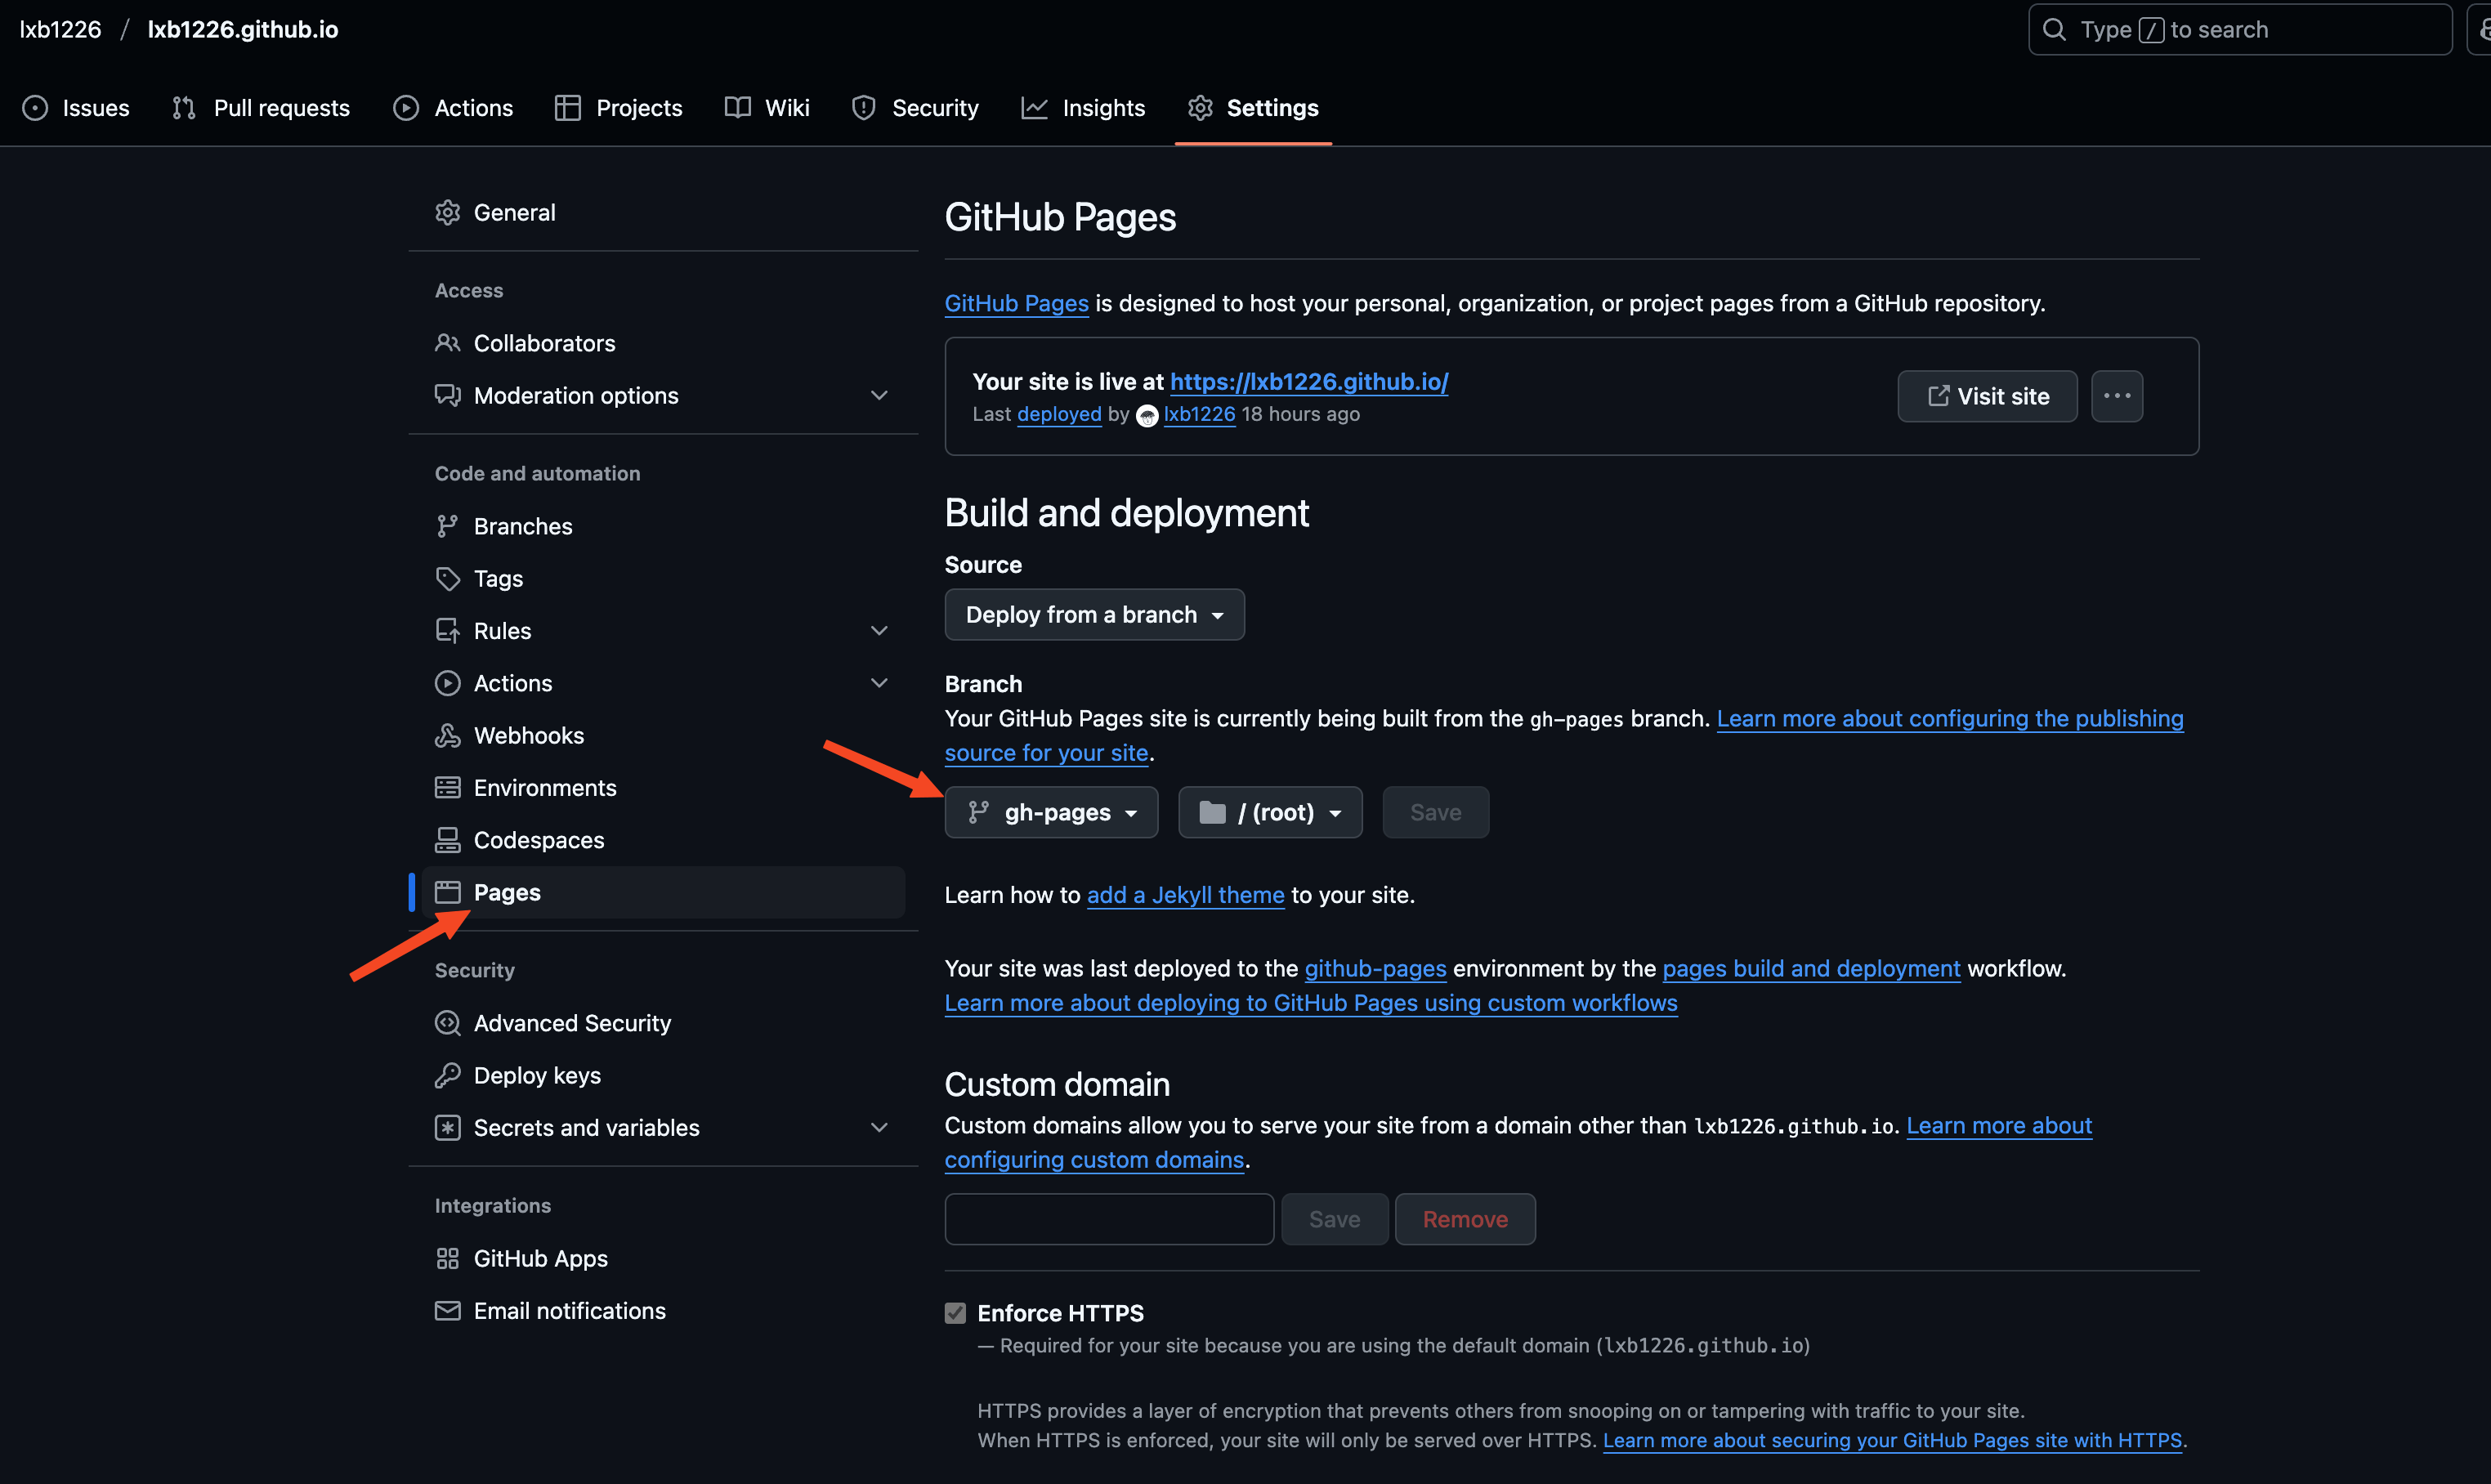Expand Moderation options chevron
The width and height of the screenshot is (2491, 1484).
coord(879,395)
